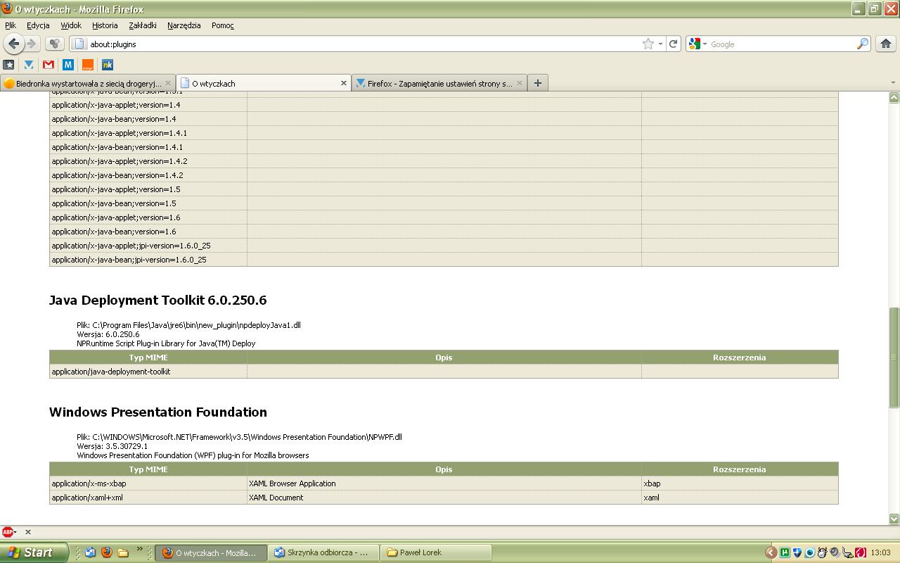
Task: Select the 'application/x-ms-xbap' cell
Action: tap(148, 483)
